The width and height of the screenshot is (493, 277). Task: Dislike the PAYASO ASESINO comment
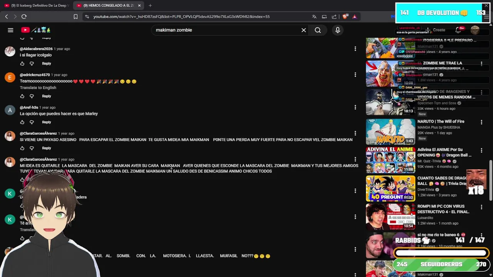[32, 148]
